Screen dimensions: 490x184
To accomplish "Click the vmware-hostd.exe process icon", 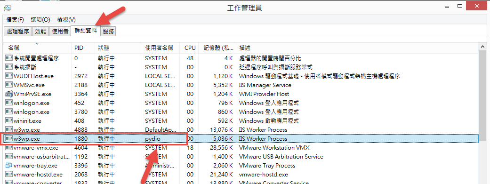I will 9,174.
